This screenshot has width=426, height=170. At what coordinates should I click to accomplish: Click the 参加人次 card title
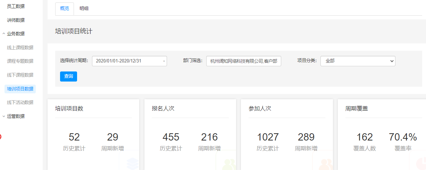(260, 108)
